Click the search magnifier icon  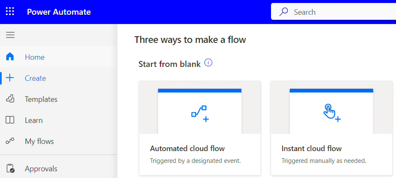click(284, 12)
